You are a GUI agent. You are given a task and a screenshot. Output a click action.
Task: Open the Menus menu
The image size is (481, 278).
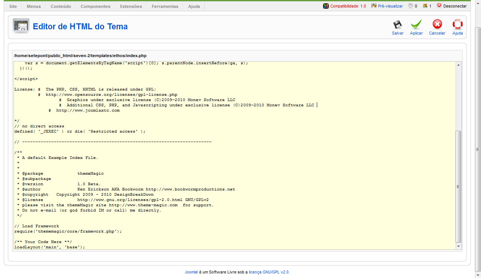point(34,6)
